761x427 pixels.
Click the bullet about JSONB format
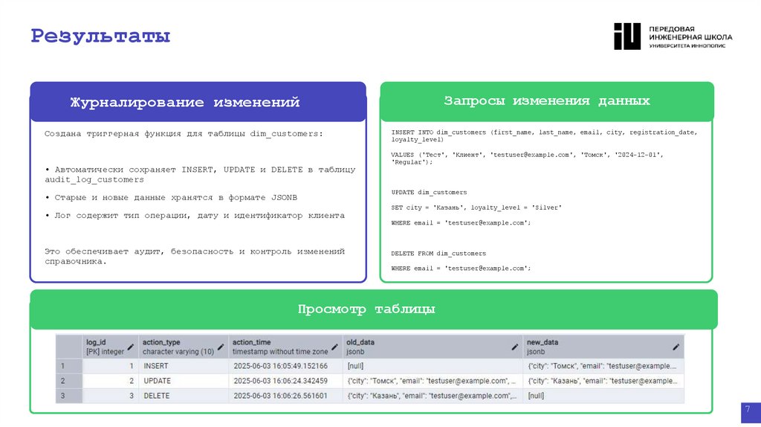pos(171,198)
